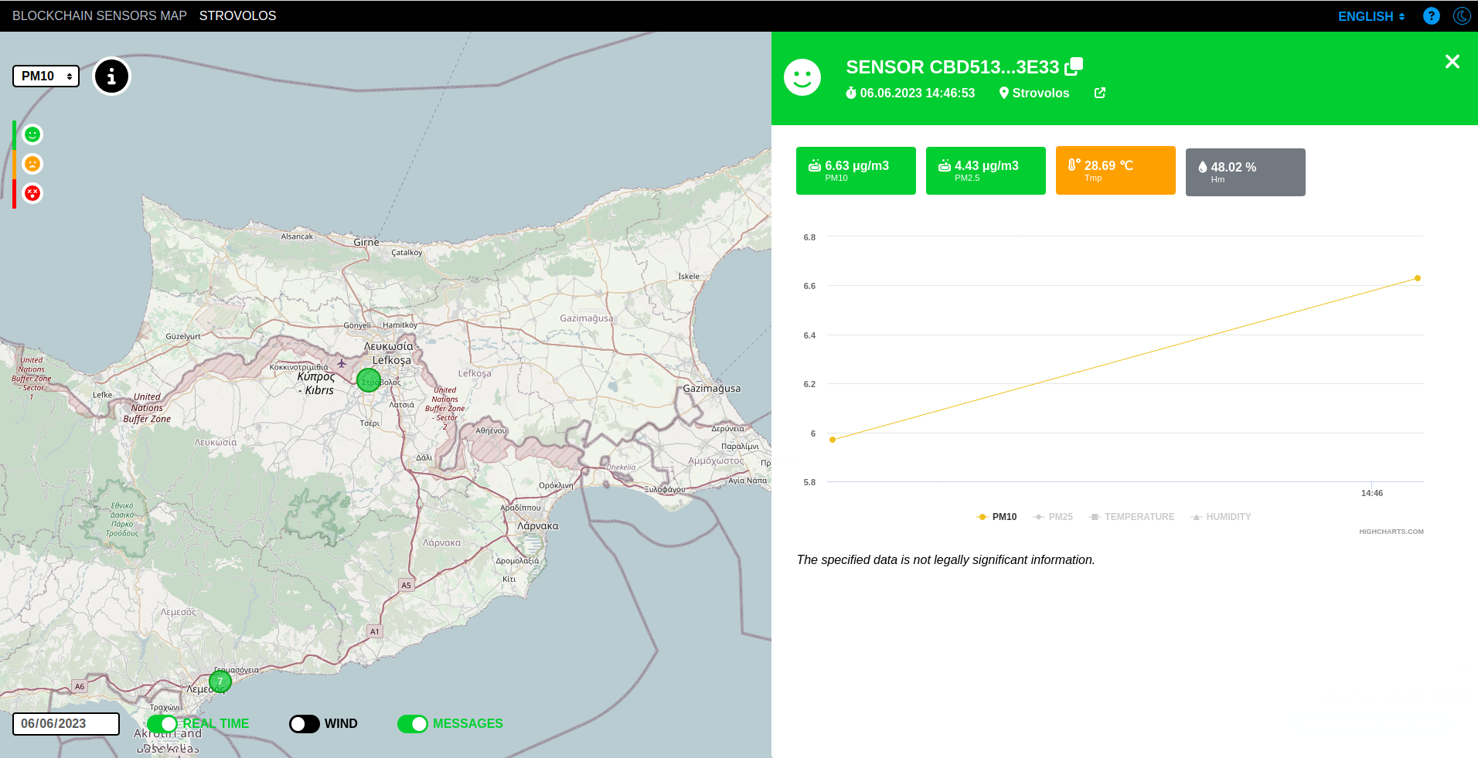Click the help question mark icon
Viewport: 1478px width, 758px height.
(1432, 16)
